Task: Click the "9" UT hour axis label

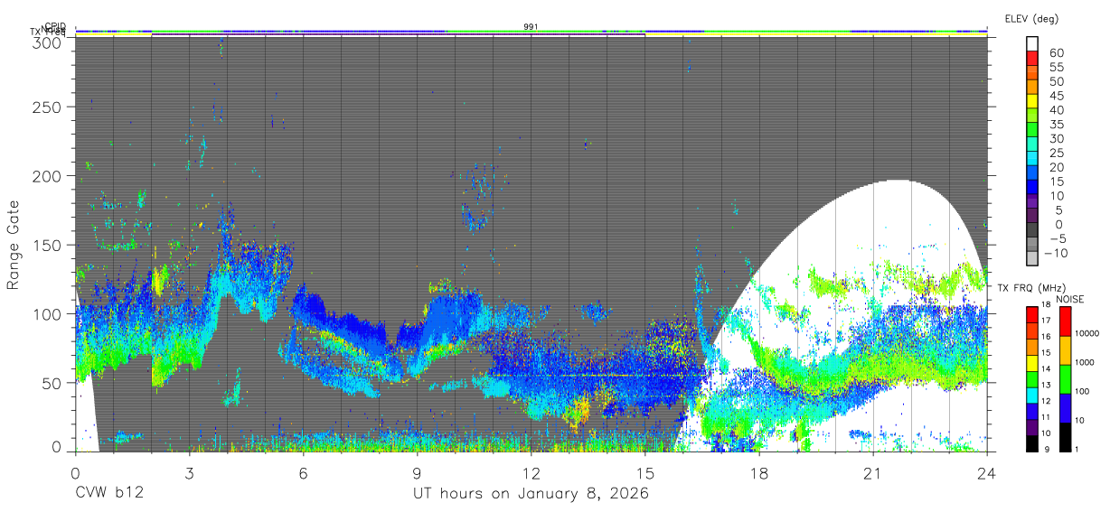Action: click(417, 473)
